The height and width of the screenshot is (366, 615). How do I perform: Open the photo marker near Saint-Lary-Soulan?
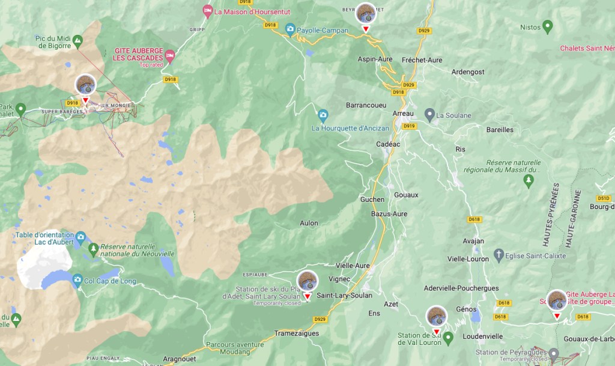pos(307,284)
